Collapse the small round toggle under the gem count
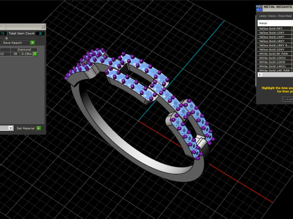The width and height of the screenshot is (293, 219). click(x=7, y=38)
